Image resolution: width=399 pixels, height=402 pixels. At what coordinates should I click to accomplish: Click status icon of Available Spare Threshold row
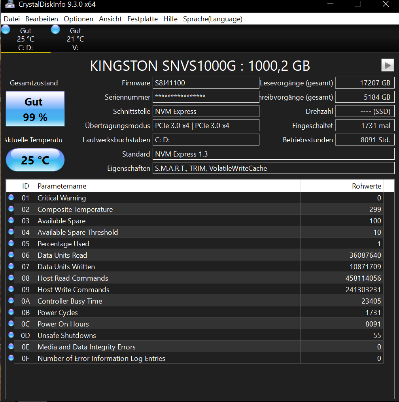(x=11, y=232)
